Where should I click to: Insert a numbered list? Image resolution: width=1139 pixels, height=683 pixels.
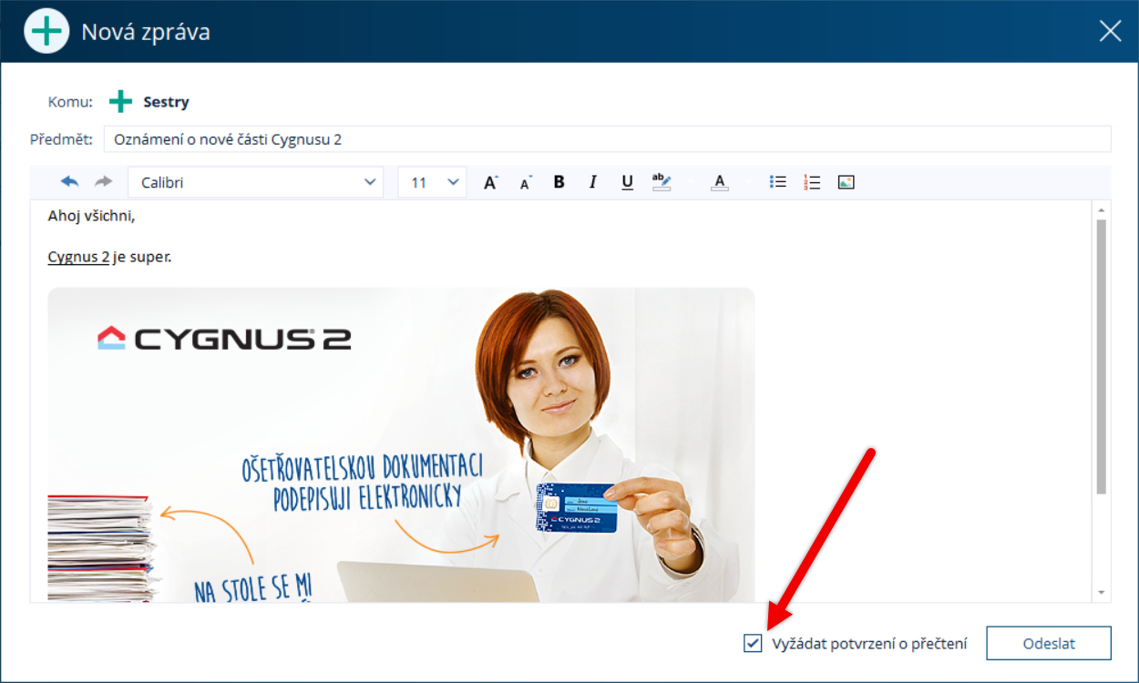coord(812,182)
